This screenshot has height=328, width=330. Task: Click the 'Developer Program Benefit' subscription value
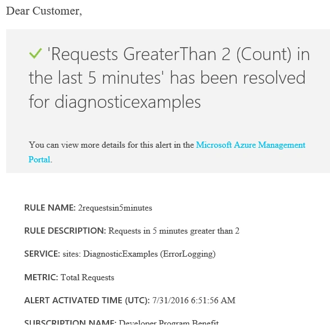pyautogui.click(x=169, y=322)
